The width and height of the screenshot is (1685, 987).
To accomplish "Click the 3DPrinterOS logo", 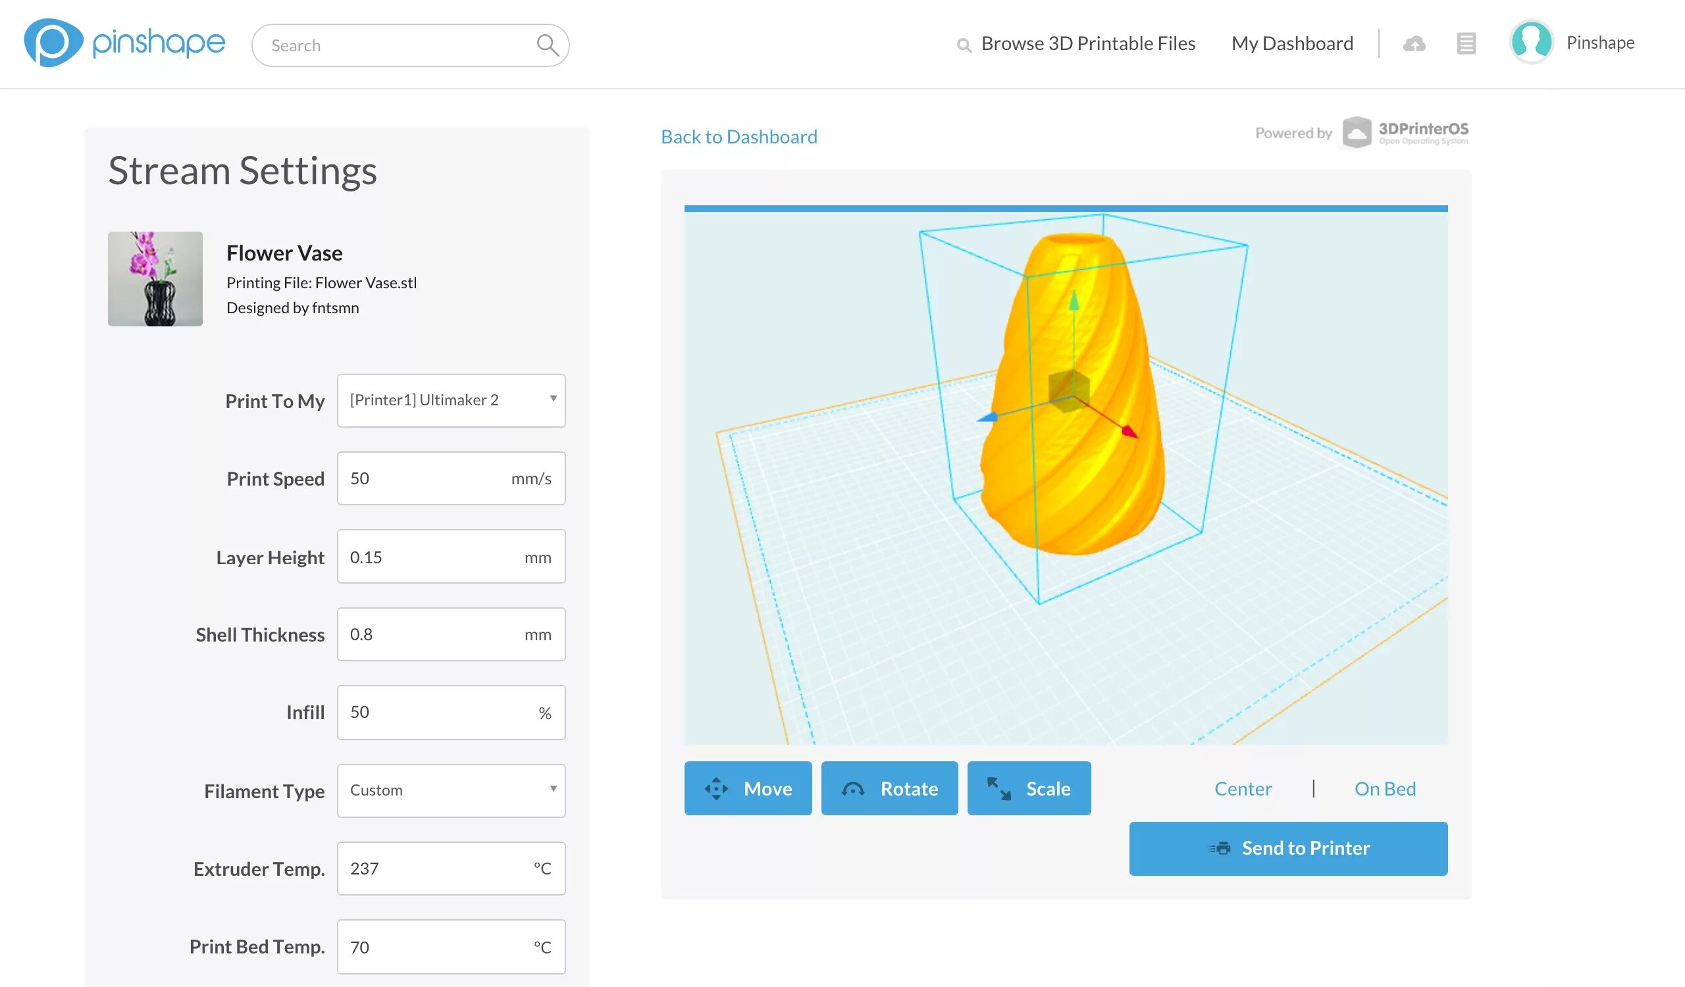I will coord(1405,132).
